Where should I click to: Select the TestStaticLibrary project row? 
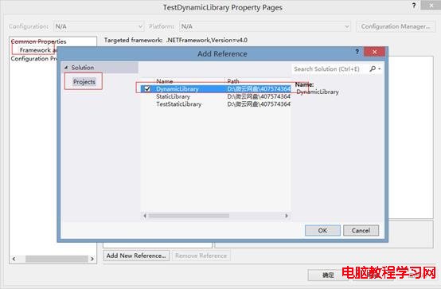216,104
